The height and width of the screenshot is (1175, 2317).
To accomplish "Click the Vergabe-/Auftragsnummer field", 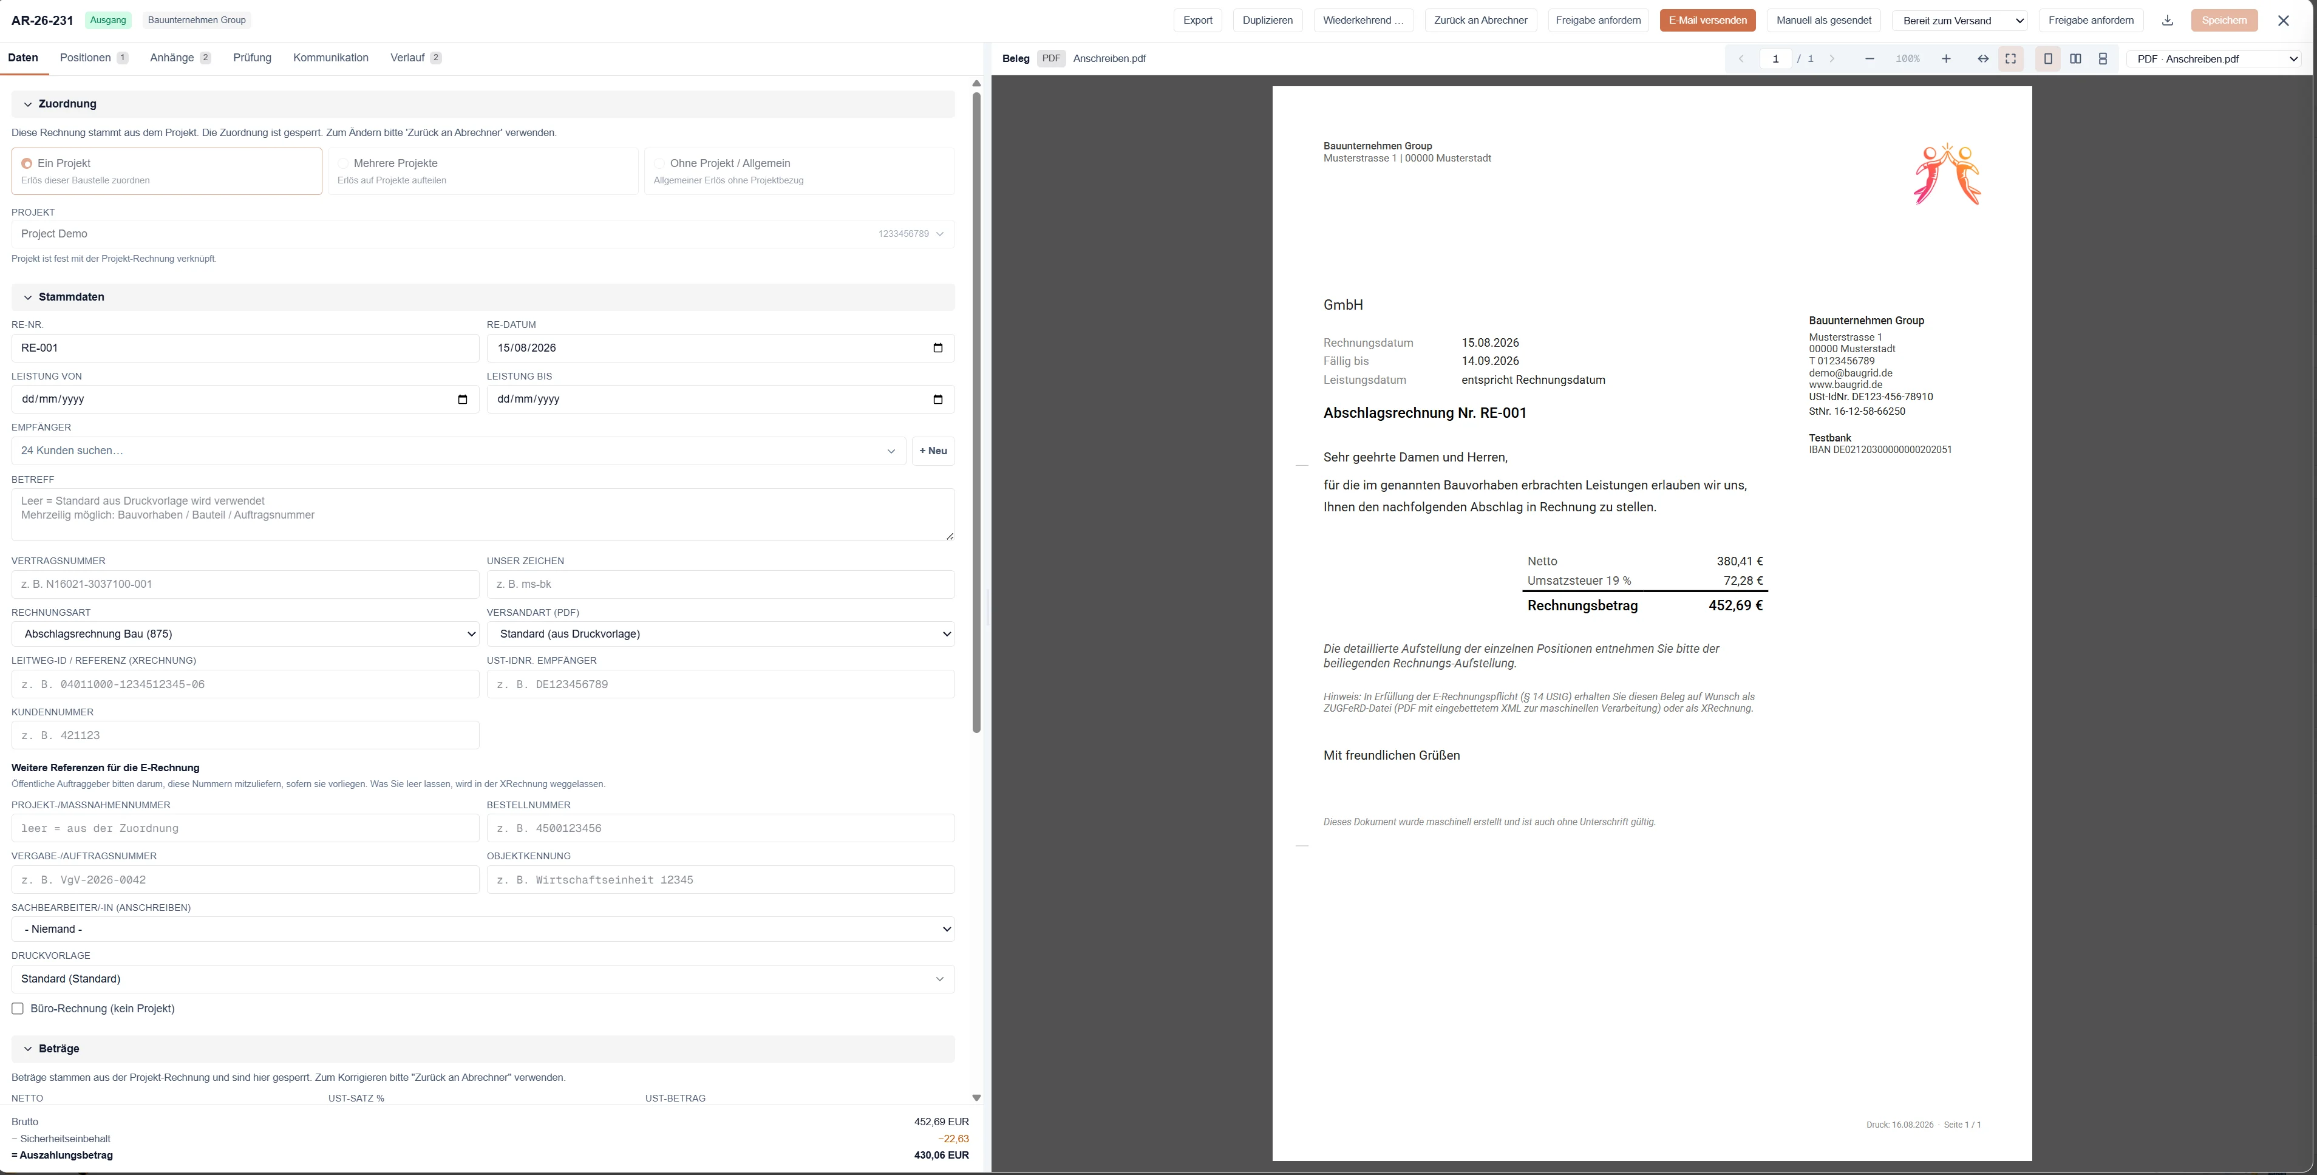I will tap(245, 880).
